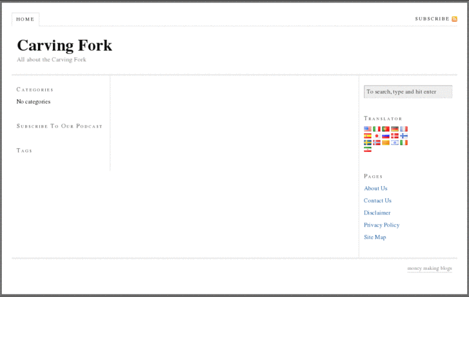Select the Swedish flag in Translator
The width and height of the screenshot is (469, 351).
pos(368,142)
